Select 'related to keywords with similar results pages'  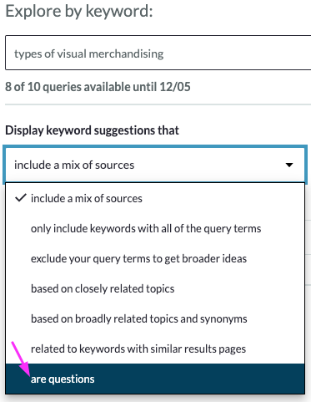[155, 349]
